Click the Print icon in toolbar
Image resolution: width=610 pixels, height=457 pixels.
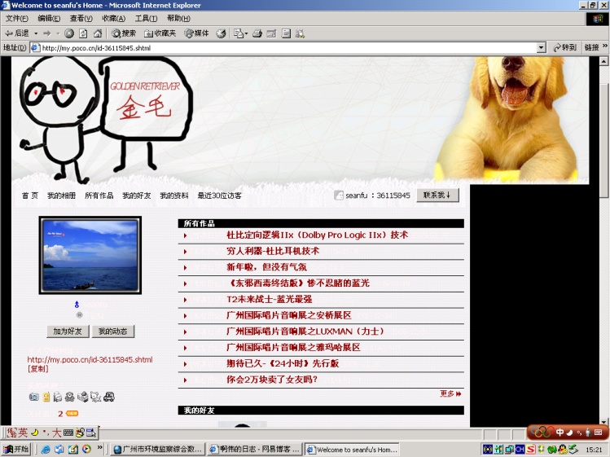click(x=257, y=33)
